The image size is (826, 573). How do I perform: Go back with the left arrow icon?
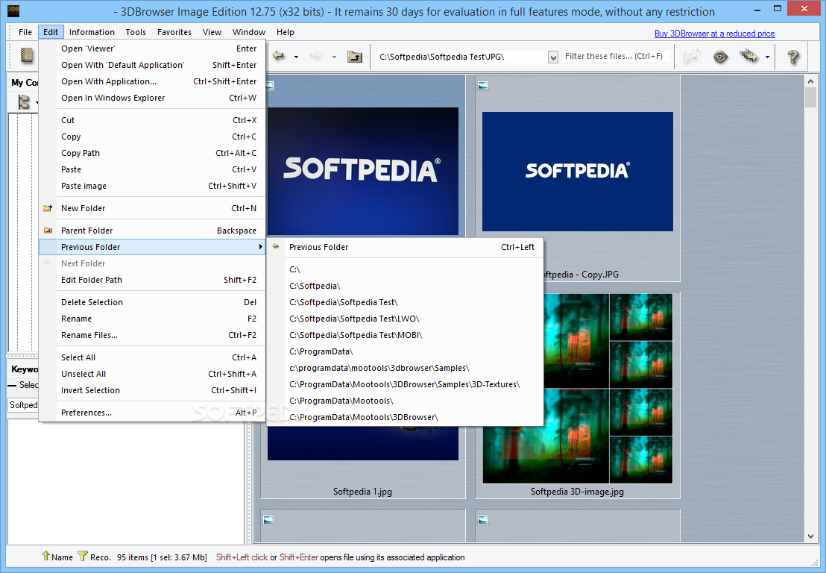pos(278,55)
